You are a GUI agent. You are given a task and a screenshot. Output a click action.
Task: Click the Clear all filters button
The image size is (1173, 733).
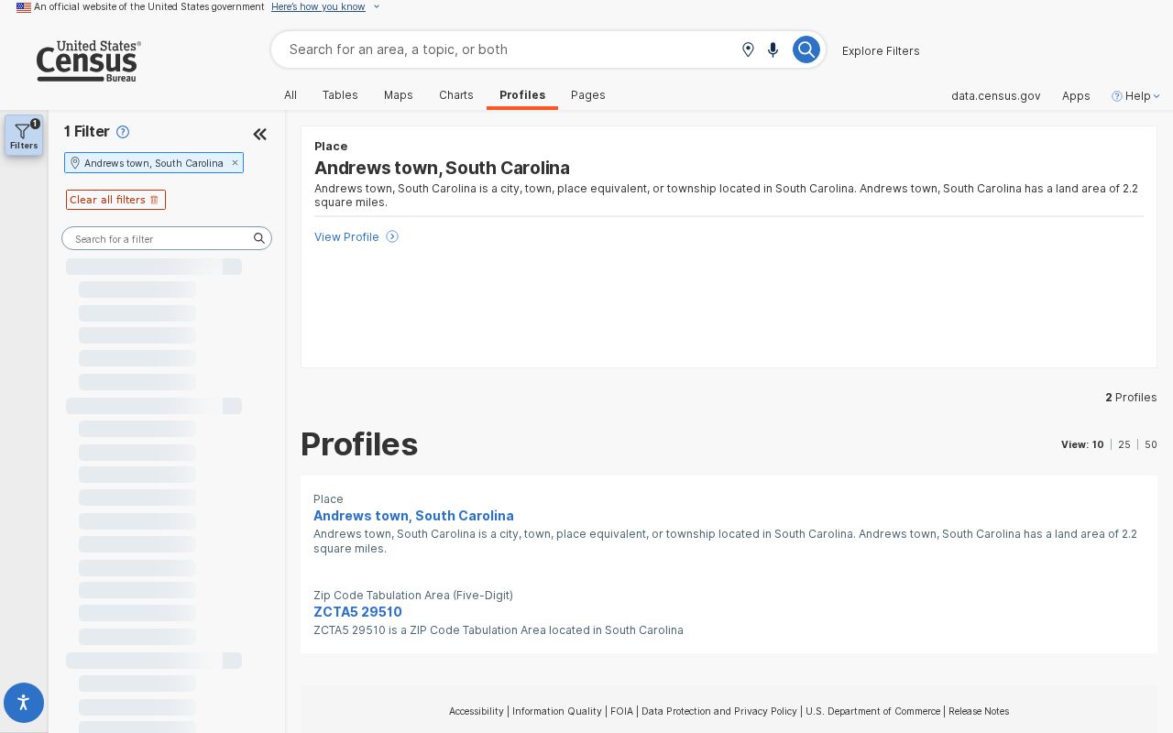pyautogui.click(x=115, y=200)
